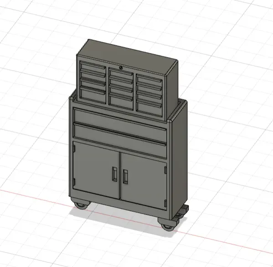Select the lower hinge of the left door
The height and width of the screenshot is (267, 273).
point(74,182)
